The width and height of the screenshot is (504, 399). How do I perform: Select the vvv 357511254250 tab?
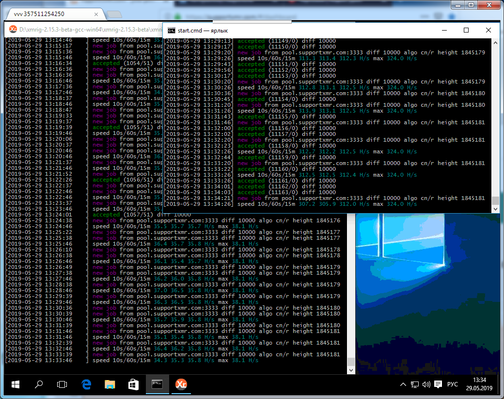point(55,14)
